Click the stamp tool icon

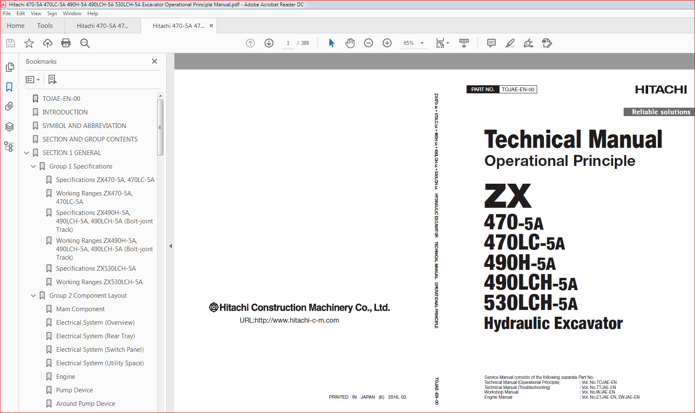click(x=547, y=43)
